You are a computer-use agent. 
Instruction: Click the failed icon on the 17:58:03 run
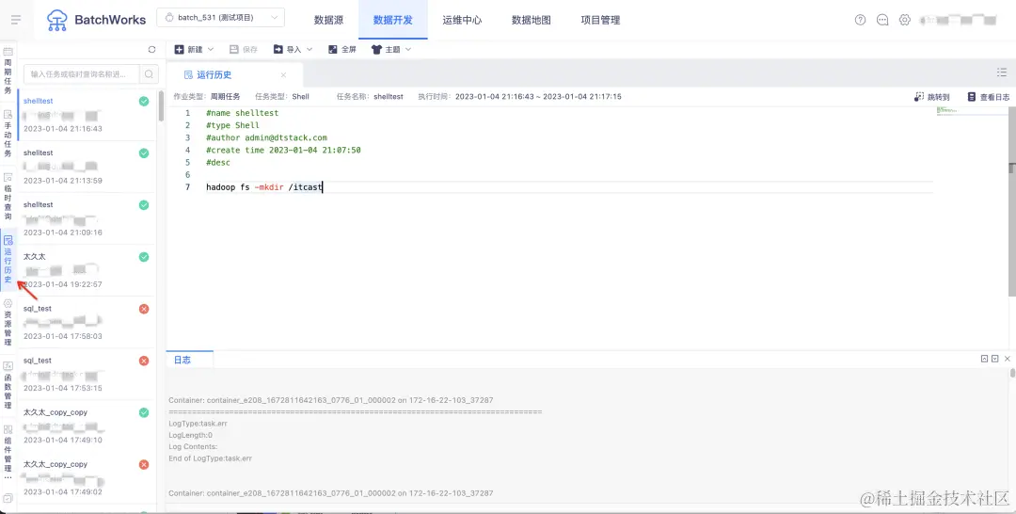tap(144, 309)
